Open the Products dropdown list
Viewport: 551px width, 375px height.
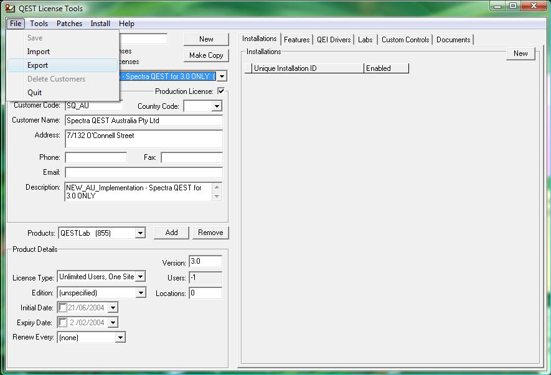tap(140, 233)
